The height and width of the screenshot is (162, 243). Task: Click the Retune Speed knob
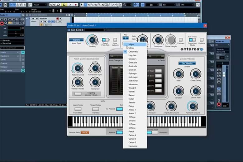(x=78, y=68)
